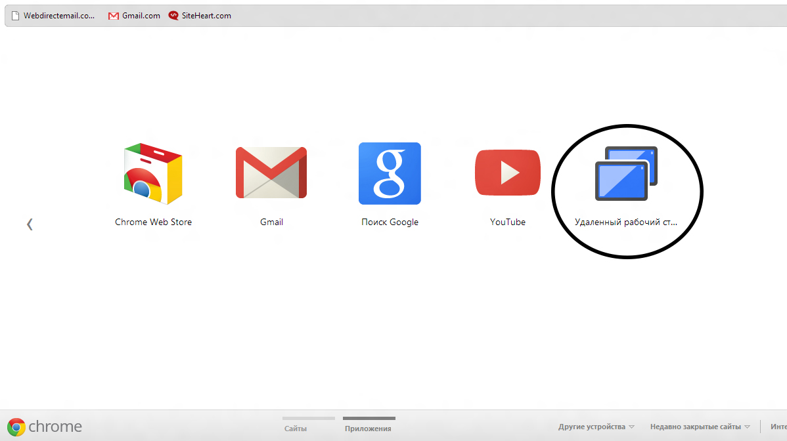The image size is (787, 441).
Task: Expand the Недавно закрытые сайты dropdown
Action: tap(700, 427)
